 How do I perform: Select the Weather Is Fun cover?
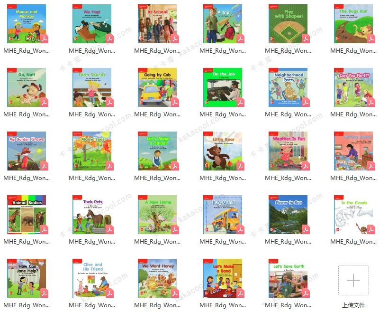[x=289, y=151]
